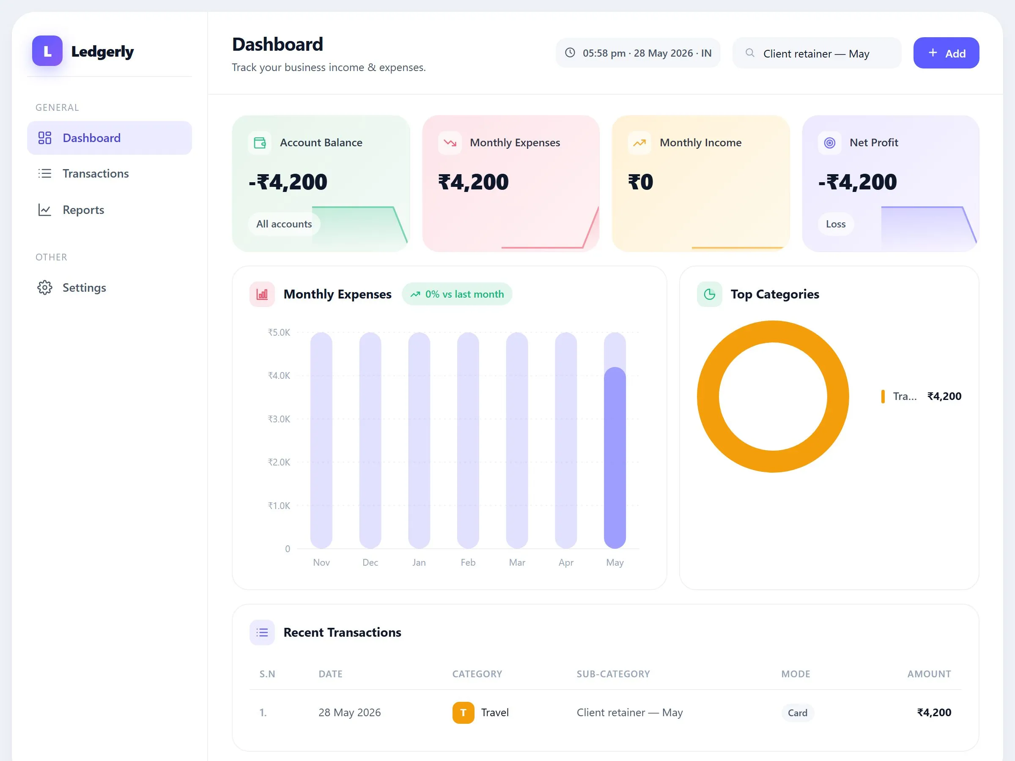
Task: Click the Dashboard grid icon in sidebar
Action: point(44,138)
